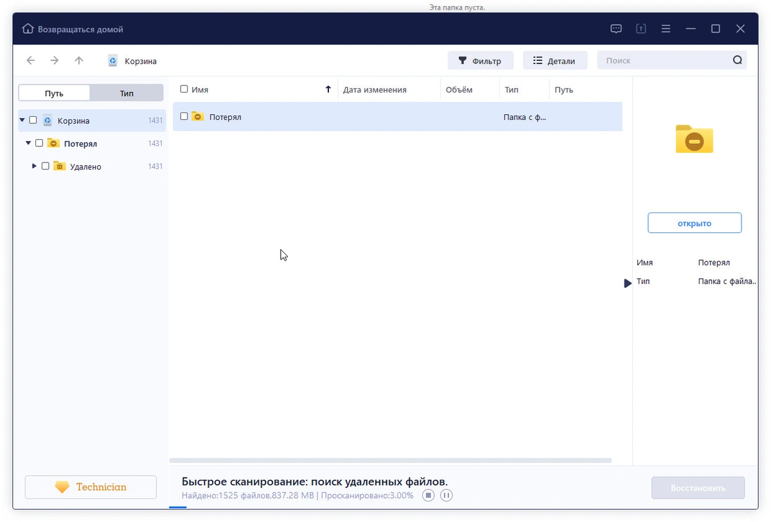The width and height of the screenshot is (771, 522).
Task: Click 'Быстрое сканирование' status heading
Action: (x=315, y=482)
